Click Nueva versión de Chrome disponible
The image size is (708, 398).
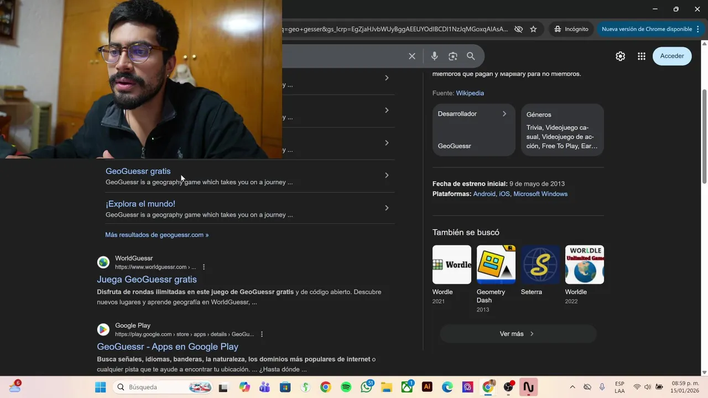coord(646,29)
